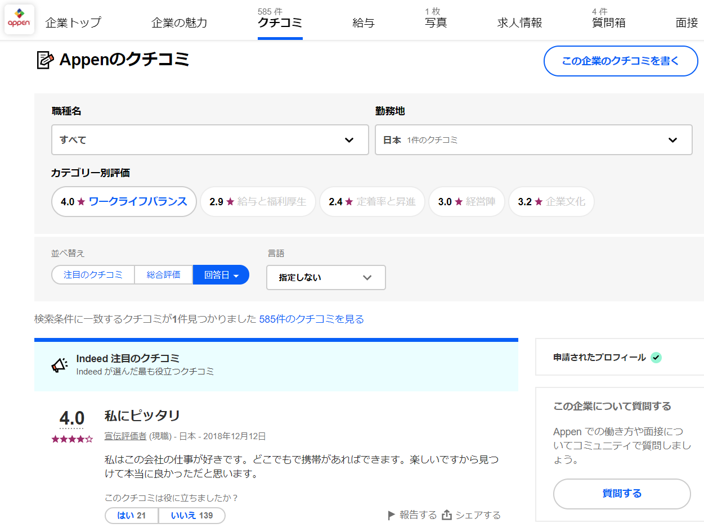
Task: Select the 給与と福利厚生 rating filter
Action: pyautogui.click(x=258, y=201)
